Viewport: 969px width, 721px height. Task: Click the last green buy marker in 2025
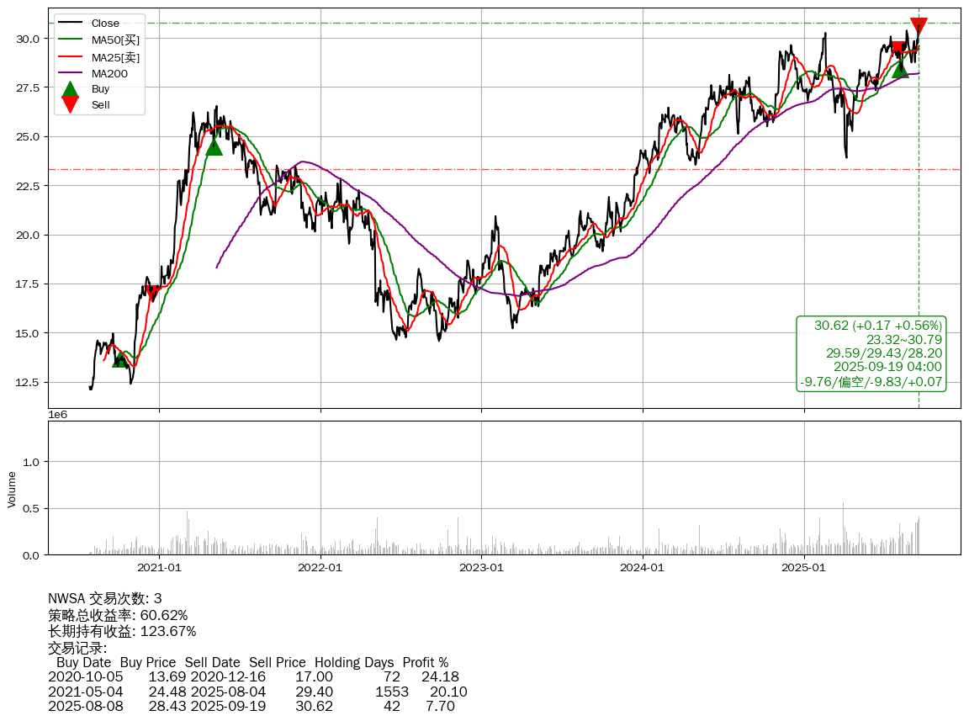(900, 69)
